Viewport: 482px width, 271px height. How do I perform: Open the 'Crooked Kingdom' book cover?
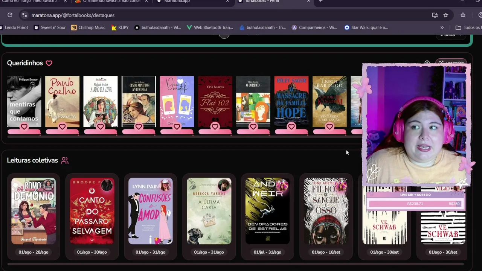tap(329, 101)
